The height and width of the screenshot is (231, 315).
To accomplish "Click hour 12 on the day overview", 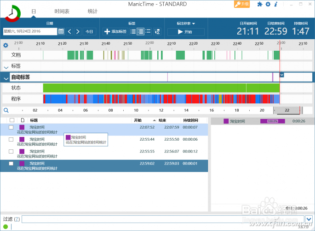I will click(161, 110).
